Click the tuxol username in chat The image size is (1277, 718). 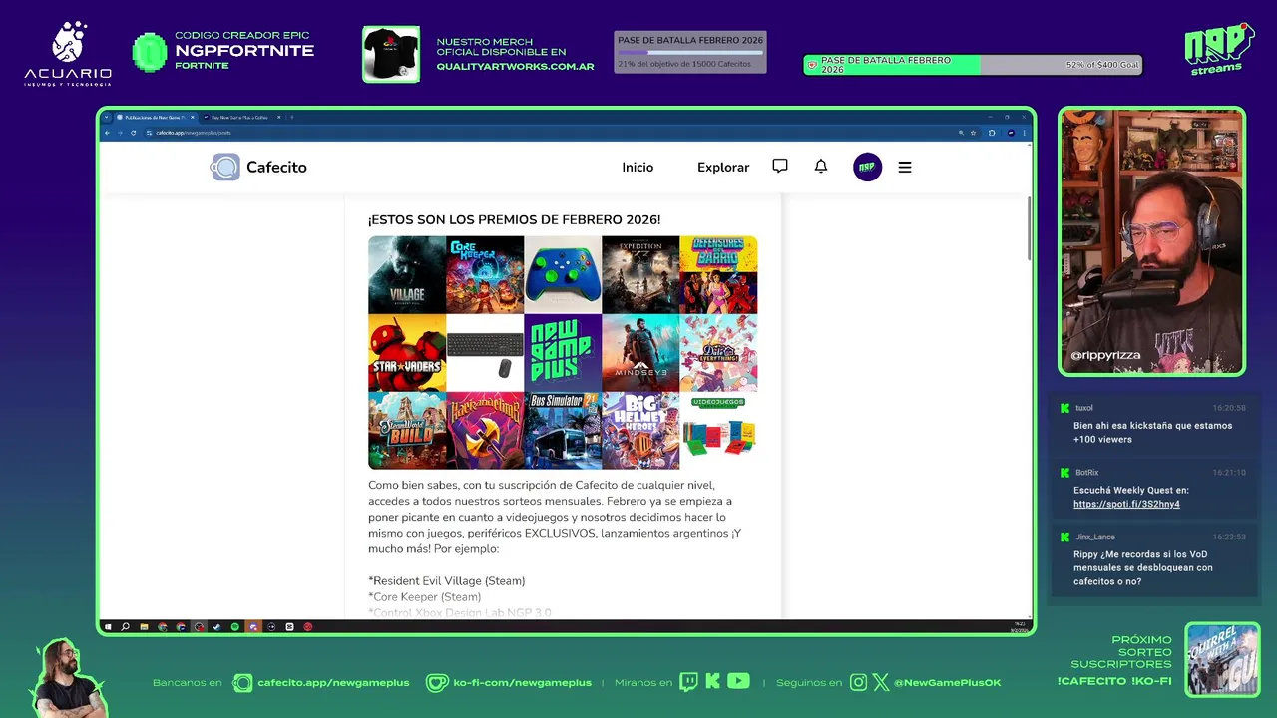click(x=1083, y=408)
